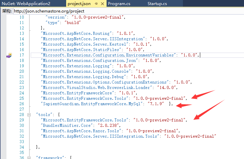Open the Startup.cs tab
The width and height of the screenshot is (244, 159).
click(157, 4)
